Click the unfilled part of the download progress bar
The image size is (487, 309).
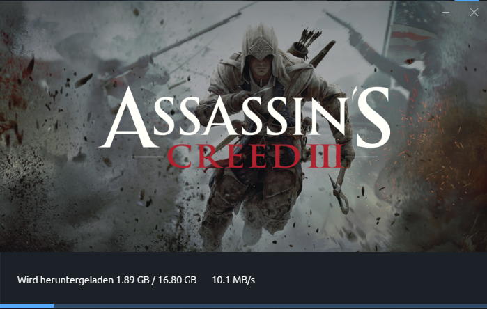270,306
